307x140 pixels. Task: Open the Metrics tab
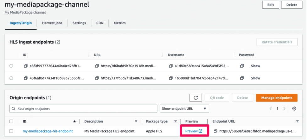119,23
